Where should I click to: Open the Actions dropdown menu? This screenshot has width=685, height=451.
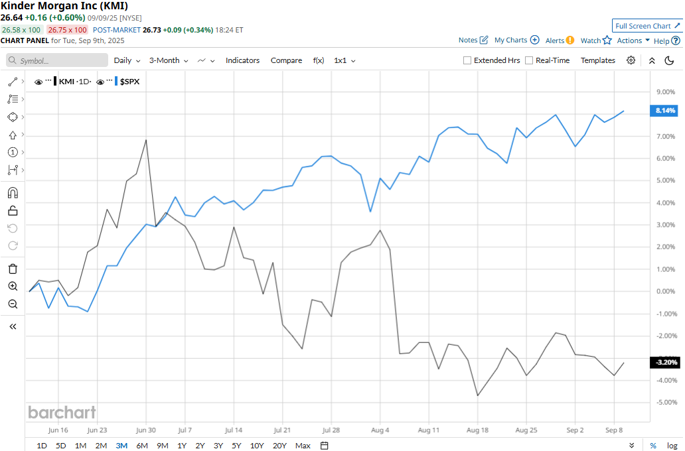point(633,40)
